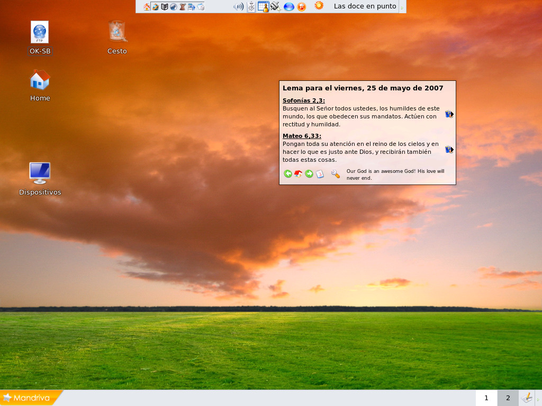542x406 pixels.
Task: Switch to virtual desktop 2
Action: (508, 398)
